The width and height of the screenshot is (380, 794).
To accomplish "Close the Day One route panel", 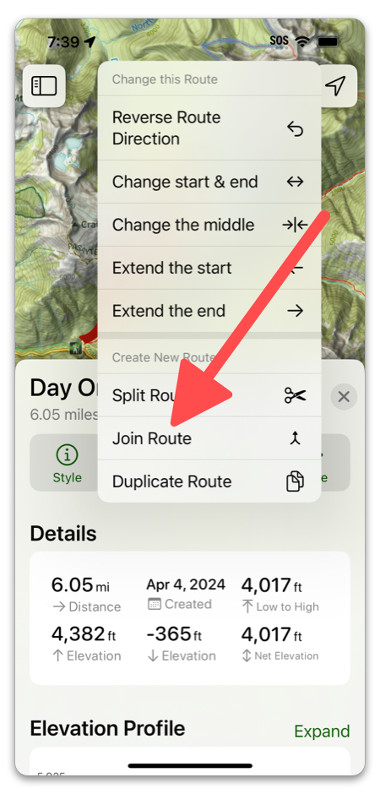I will pyautogui.click(x=344, y=396).
